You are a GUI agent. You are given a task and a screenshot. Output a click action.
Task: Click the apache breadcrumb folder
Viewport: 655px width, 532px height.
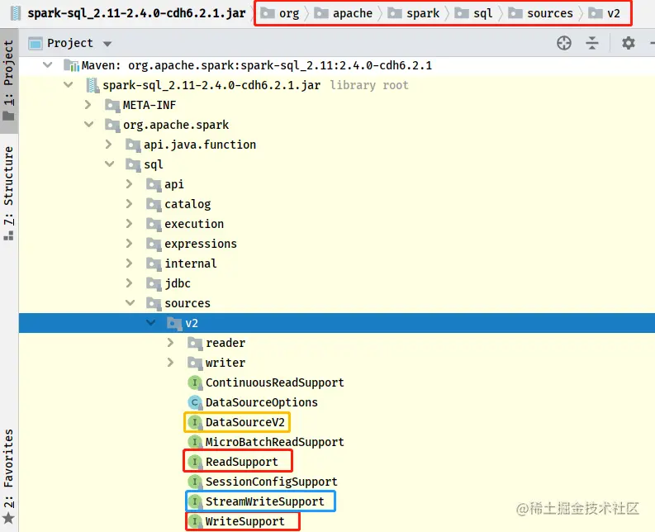[344, 13]
